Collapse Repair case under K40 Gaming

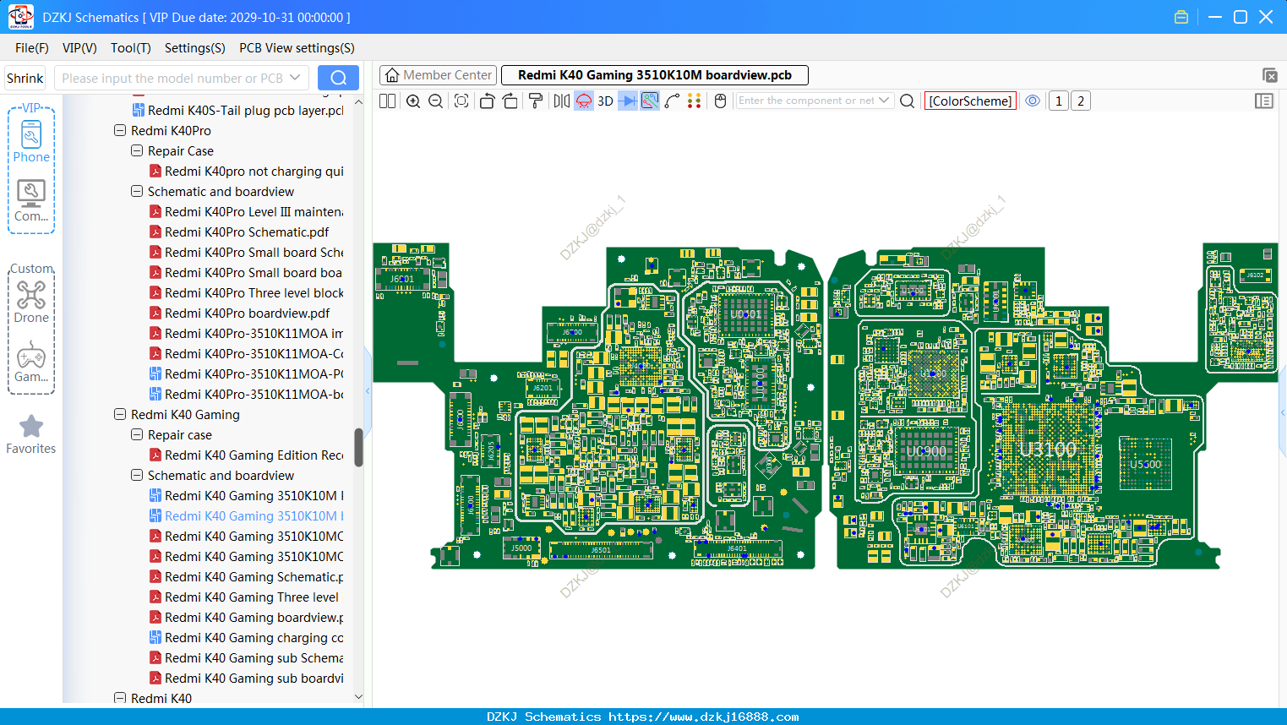click(137, 435)
